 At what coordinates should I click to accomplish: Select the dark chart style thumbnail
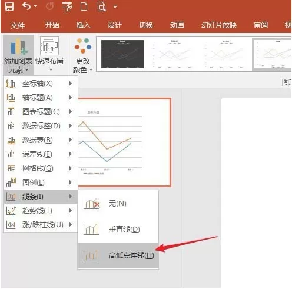(x=122, y=54)
